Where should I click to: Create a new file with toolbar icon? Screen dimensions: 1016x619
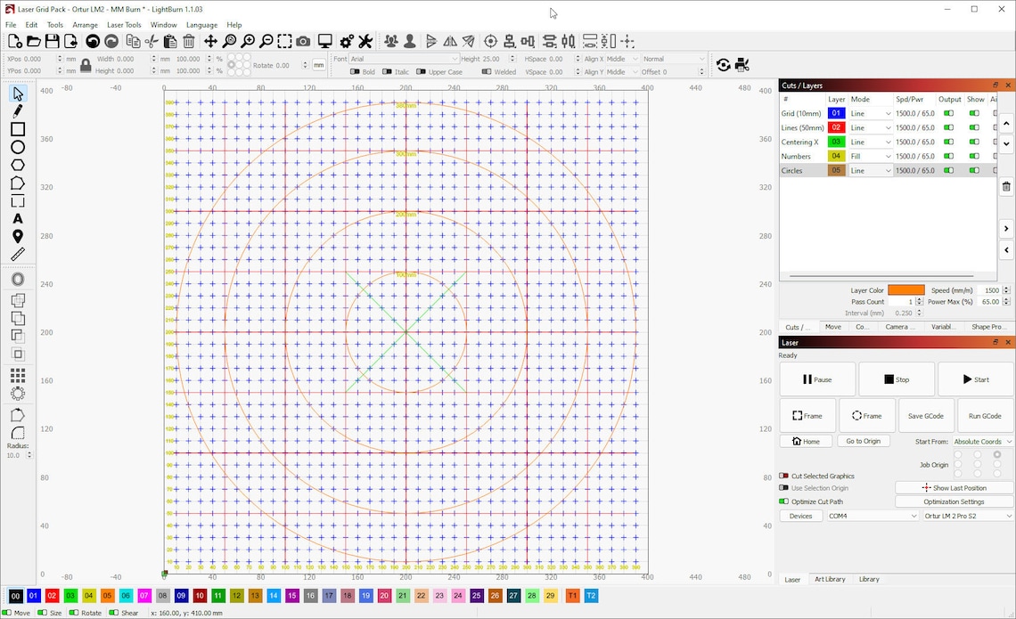click(15, 42)
